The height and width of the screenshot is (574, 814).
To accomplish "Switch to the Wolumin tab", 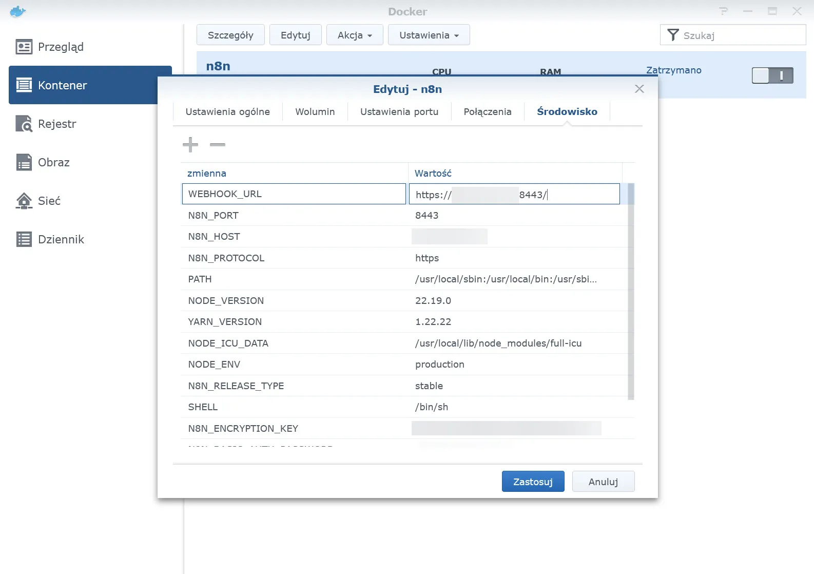I will (x=315, y=112).
